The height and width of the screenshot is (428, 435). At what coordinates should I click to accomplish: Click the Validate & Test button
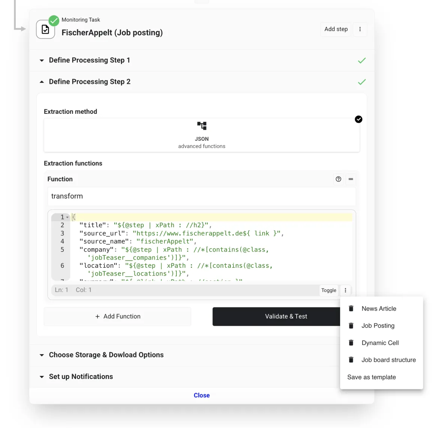coord(286,316)
